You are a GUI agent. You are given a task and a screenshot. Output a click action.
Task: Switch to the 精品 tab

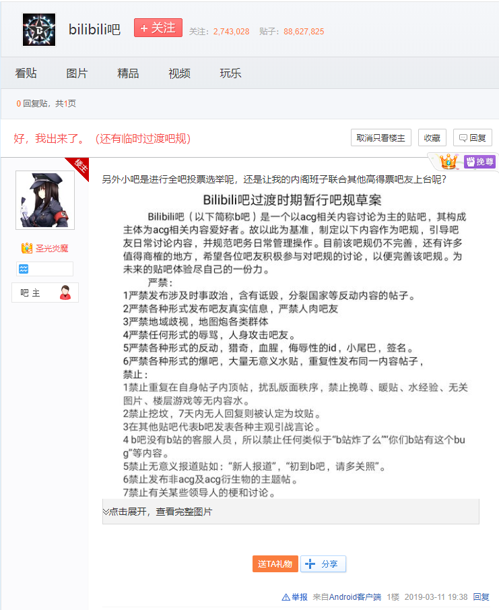[x=128, y=73]
